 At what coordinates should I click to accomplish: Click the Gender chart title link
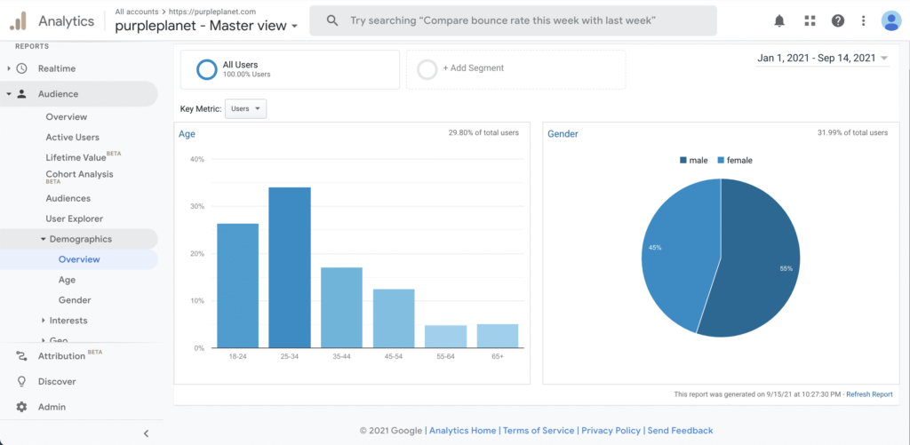[x=563, y=134]
